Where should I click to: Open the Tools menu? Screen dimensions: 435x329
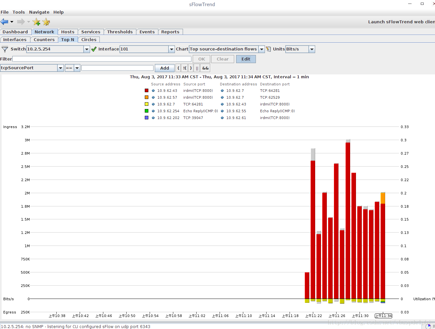pos(19,12)
